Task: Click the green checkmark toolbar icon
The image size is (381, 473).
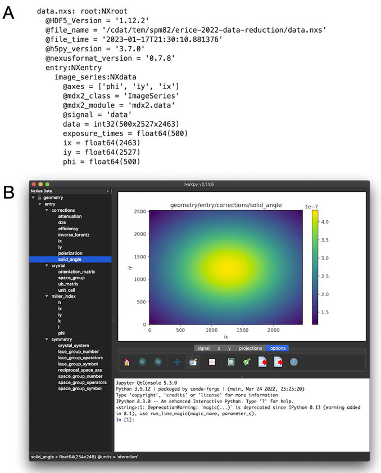Action: coord(246,362)
